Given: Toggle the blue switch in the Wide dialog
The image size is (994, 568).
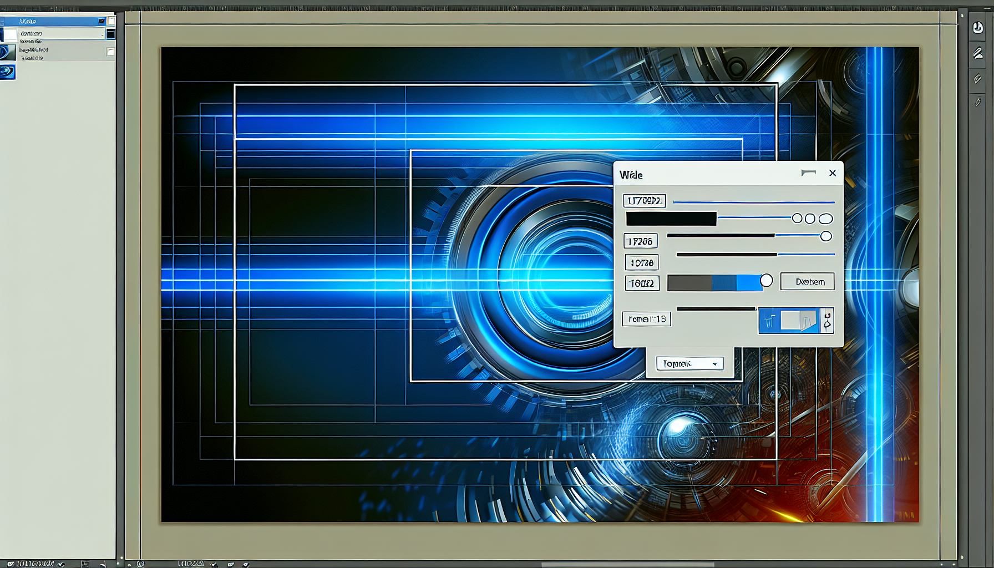Looking at the screenshot, I should 789,321.
